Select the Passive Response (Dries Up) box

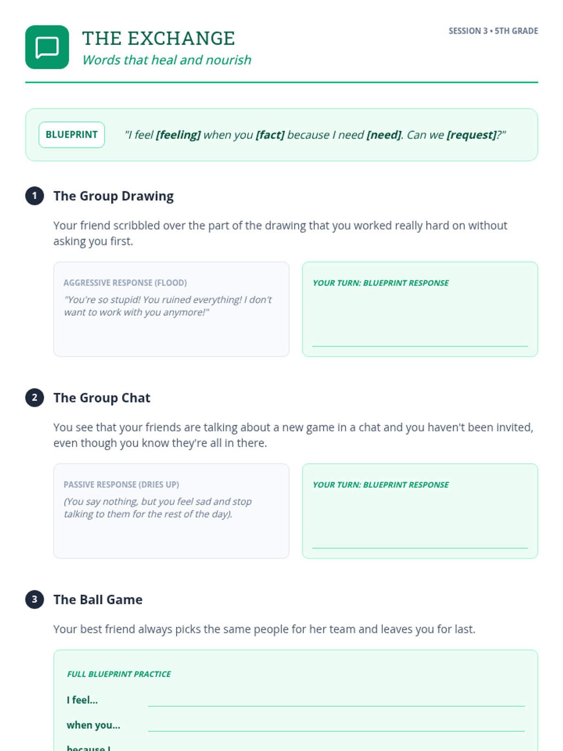point(171,511)
